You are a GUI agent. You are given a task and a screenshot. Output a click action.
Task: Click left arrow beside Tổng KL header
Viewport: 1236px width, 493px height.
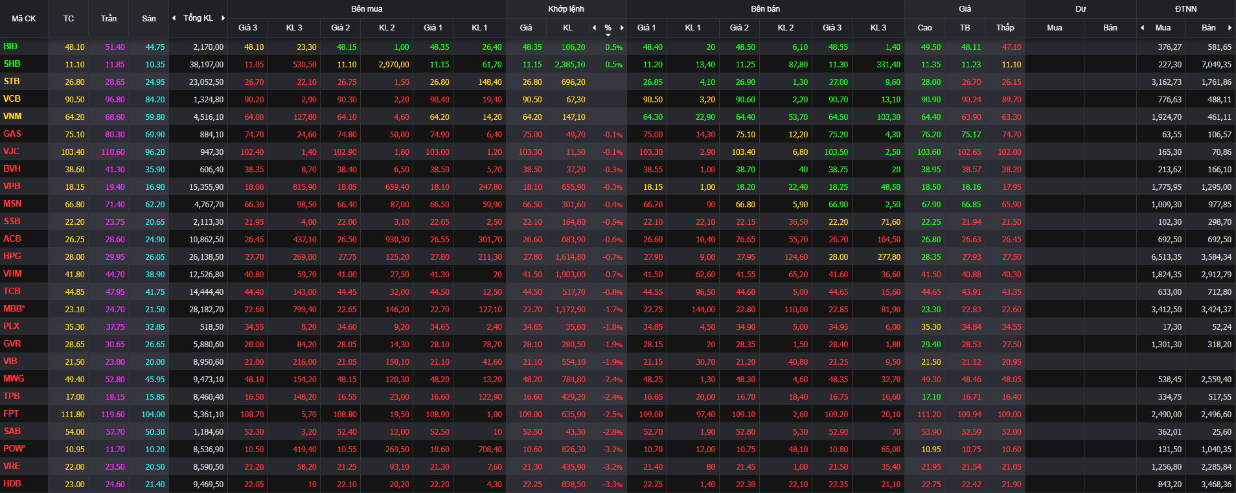[x=174, y=18]
